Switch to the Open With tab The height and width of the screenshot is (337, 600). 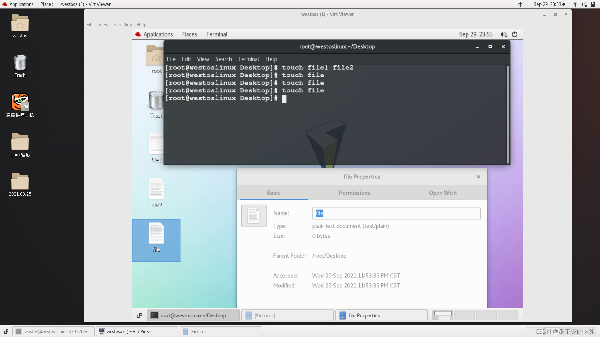(x=442, y=193)
